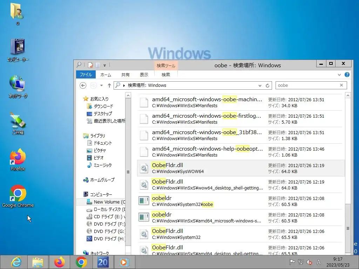The height and width of the screenshot is (269, 359).
Task: Launch Firefox from desktop shortcut
Action: (x=18, y=160)
